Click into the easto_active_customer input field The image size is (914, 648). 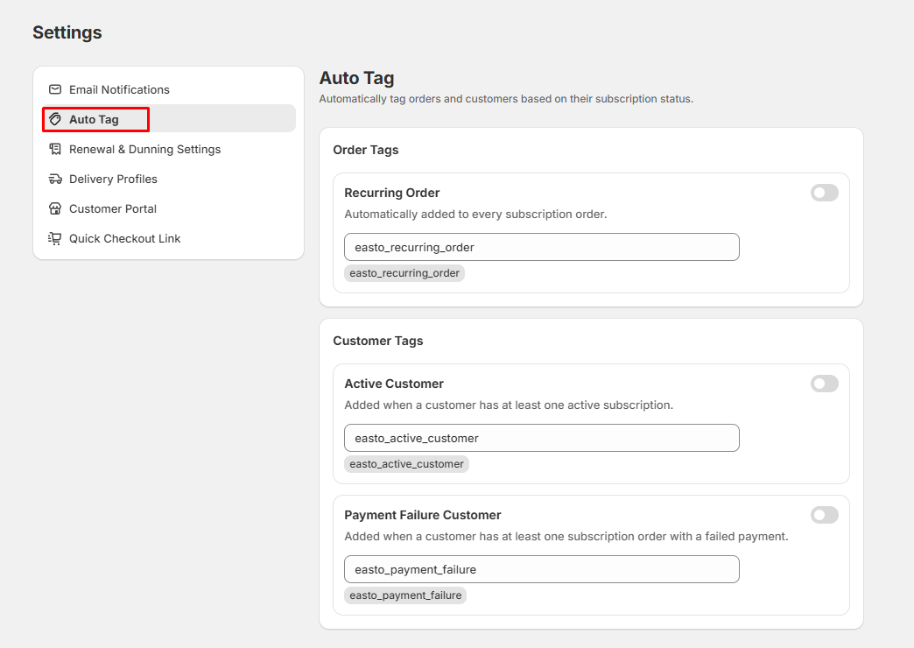(541, 438)
